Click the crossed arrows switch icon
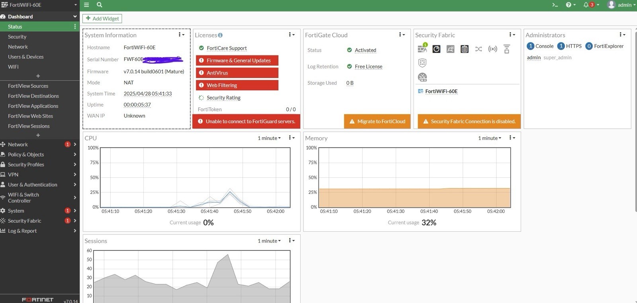The image size is (637, 303). (479, 49)
